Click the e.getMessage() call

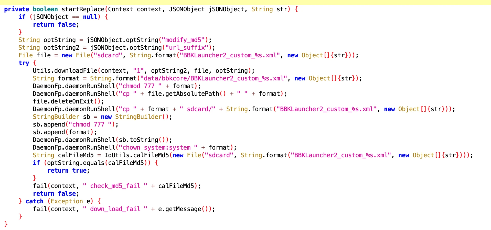[183, 209]
